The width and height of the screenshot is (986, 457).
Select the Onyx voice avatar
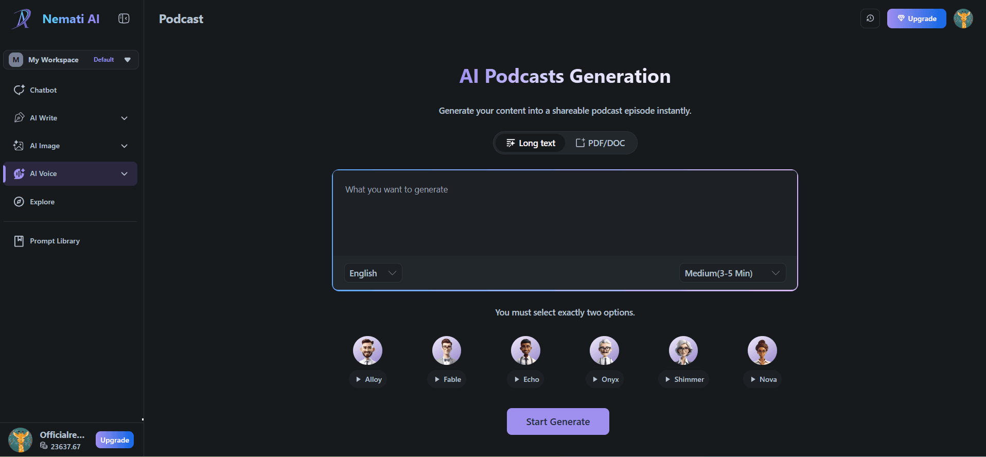coord(604,350)
